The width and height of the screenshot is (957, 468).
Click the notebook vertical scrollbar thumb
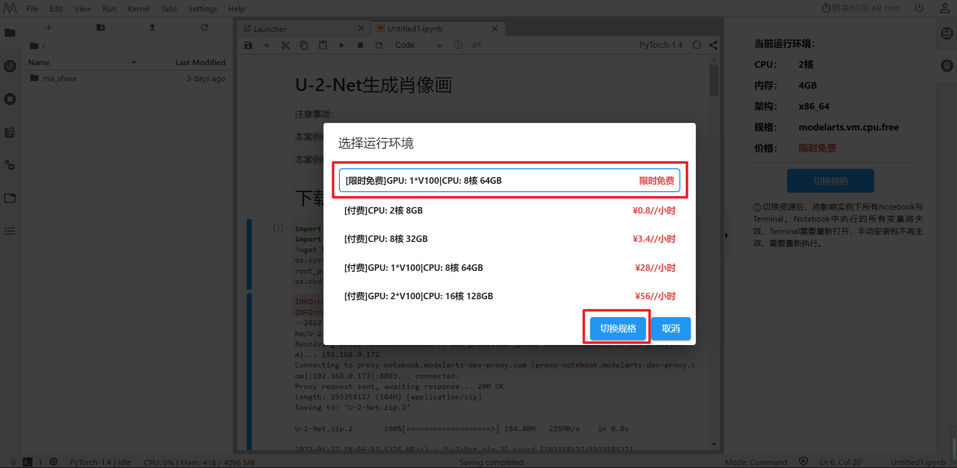click(x=714, y=80)
